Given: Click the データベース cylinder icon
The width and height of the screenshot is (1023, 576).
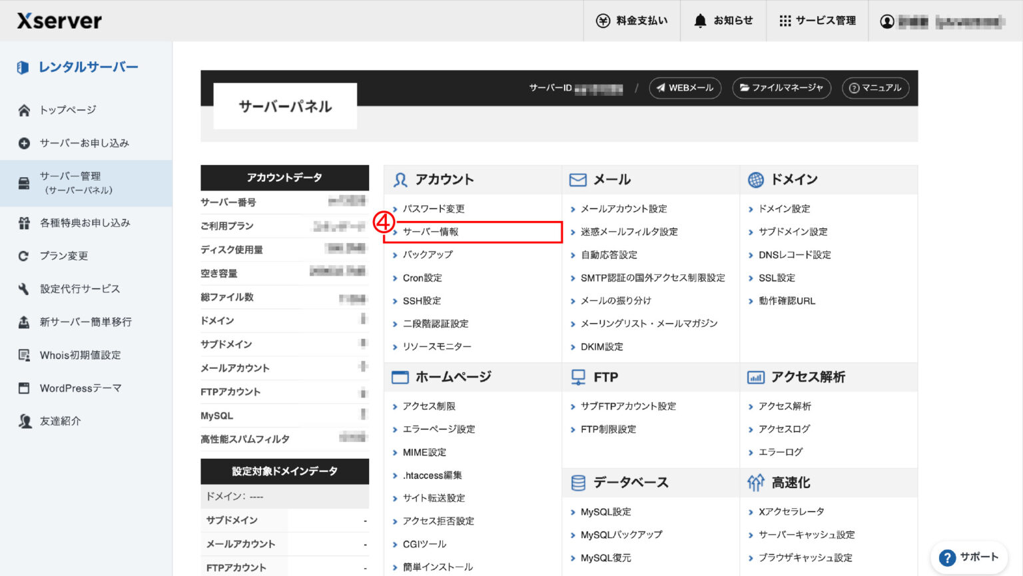Looking at the screenshot, I should click(x=577, y=482).
